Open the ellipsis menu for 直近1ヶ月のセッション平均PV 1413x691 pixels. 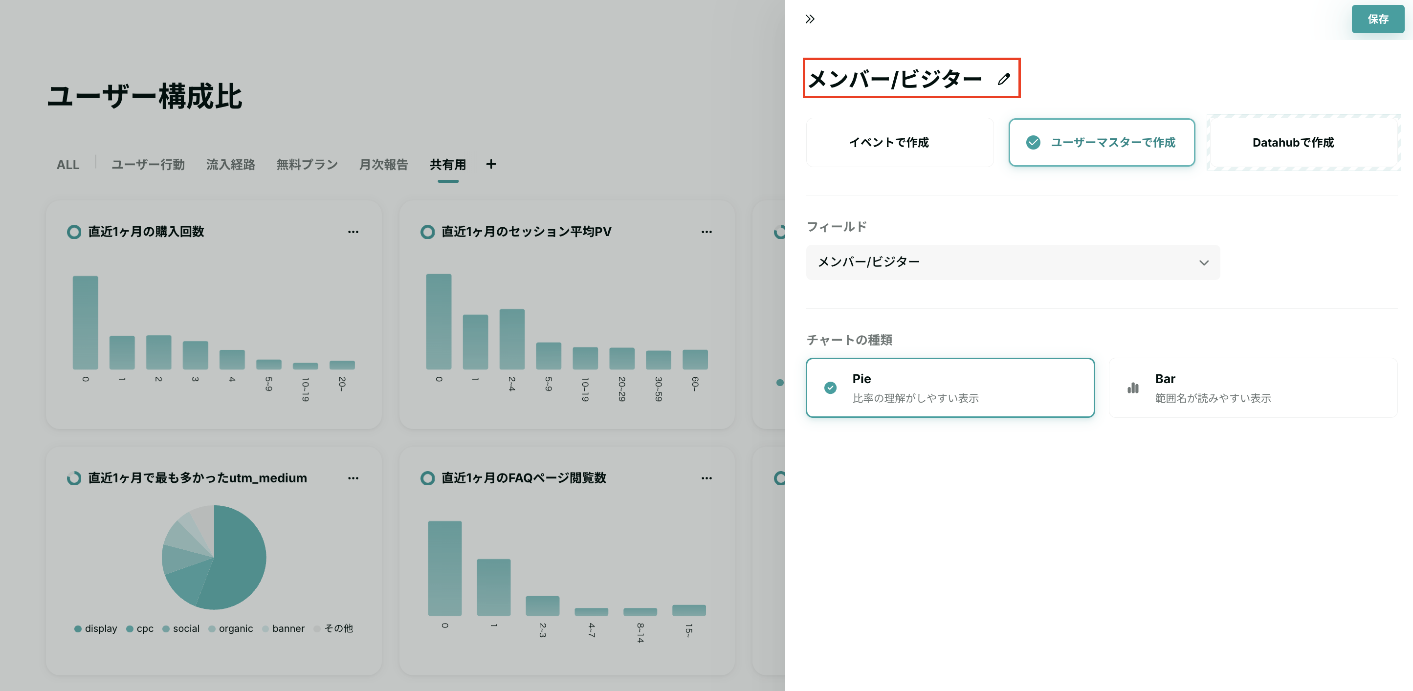point(706,232)
